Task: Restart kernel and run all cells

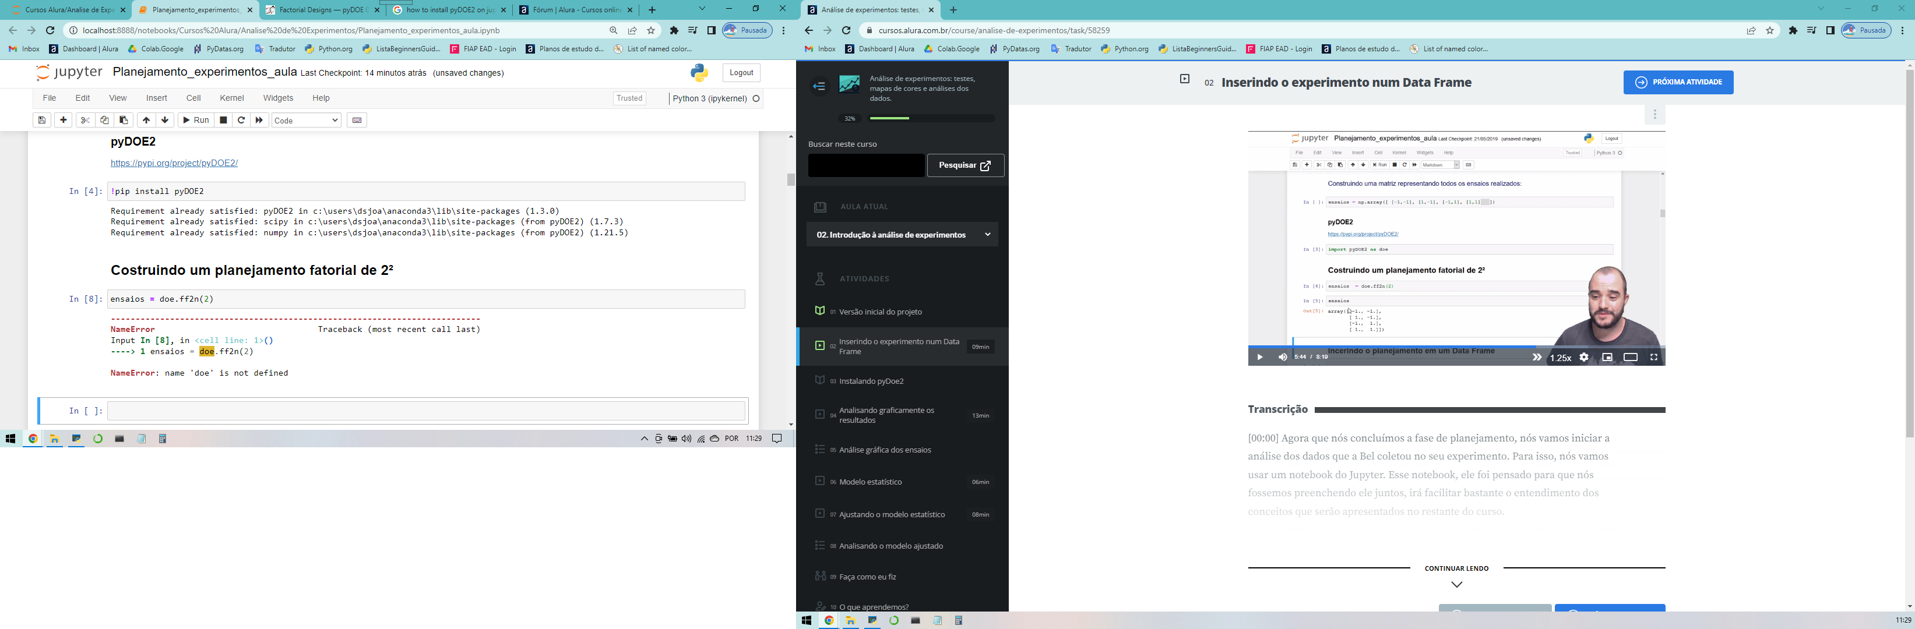Action: tap(259, 121)
